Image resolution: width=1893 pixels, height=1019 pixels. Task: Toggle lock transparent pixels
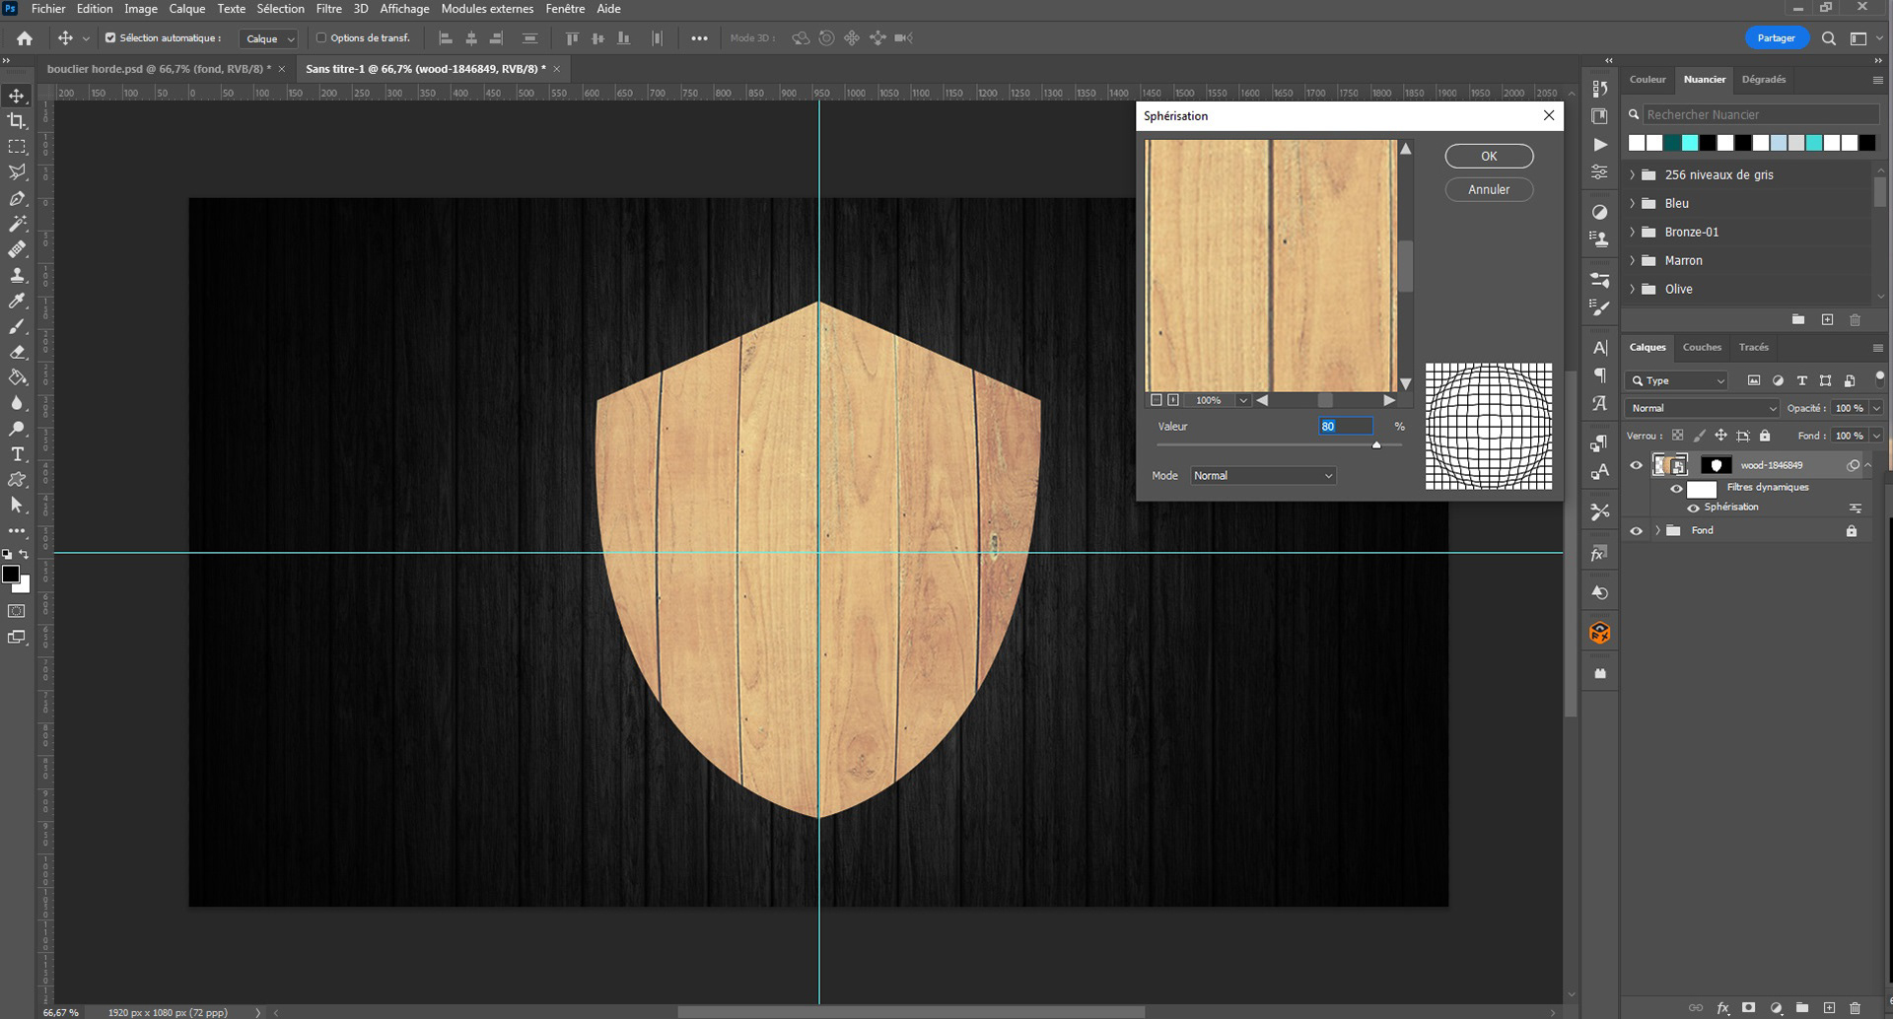1678,436
